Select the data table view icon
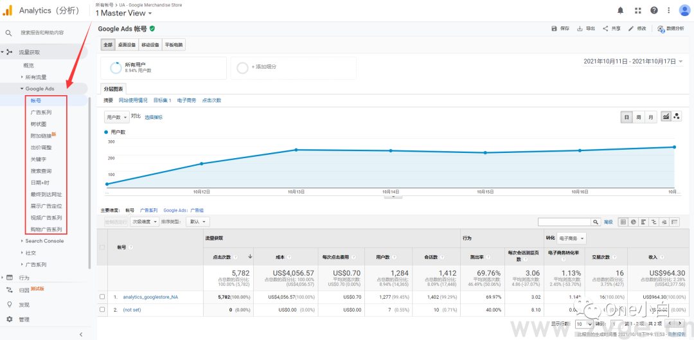 (623, 222)
